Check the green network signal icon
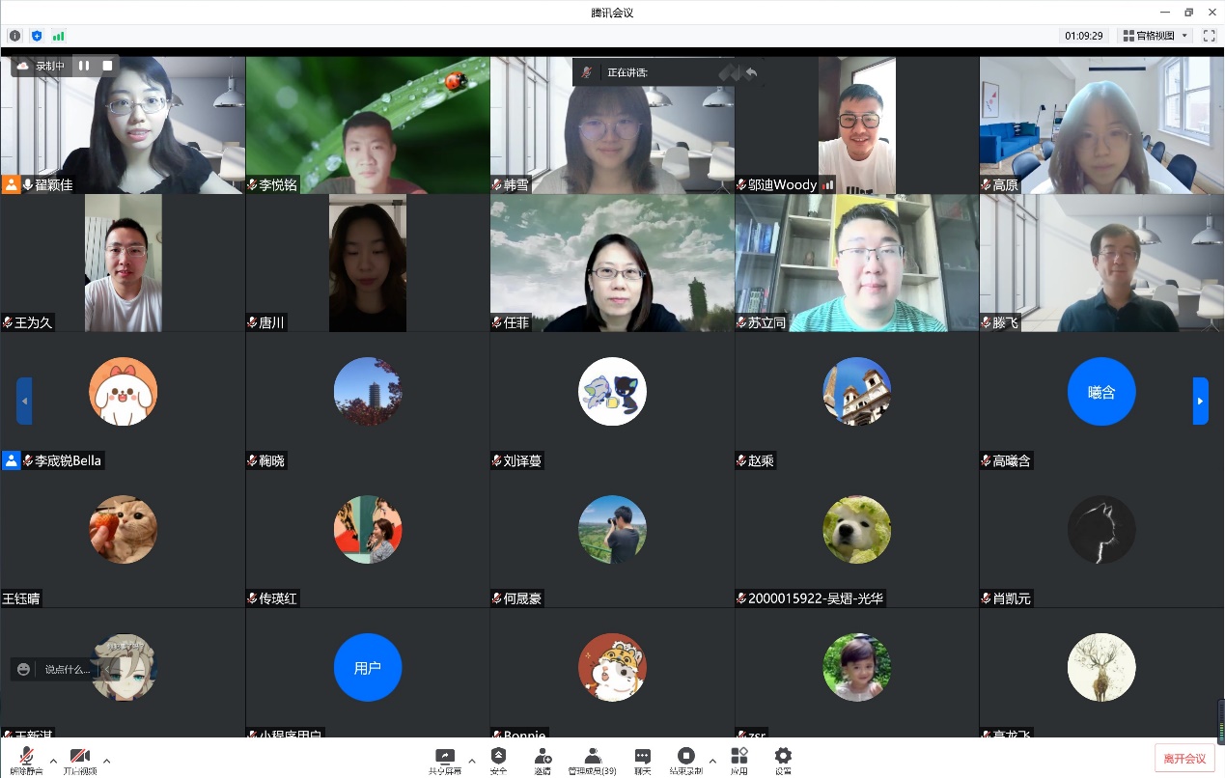Image resolution: width=1225 pixels, height=778 pixels. tap(59, 36)
